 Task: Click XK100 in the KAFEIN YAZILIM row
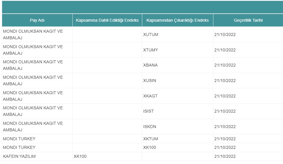pyautogui.click(x=80, y=156)
